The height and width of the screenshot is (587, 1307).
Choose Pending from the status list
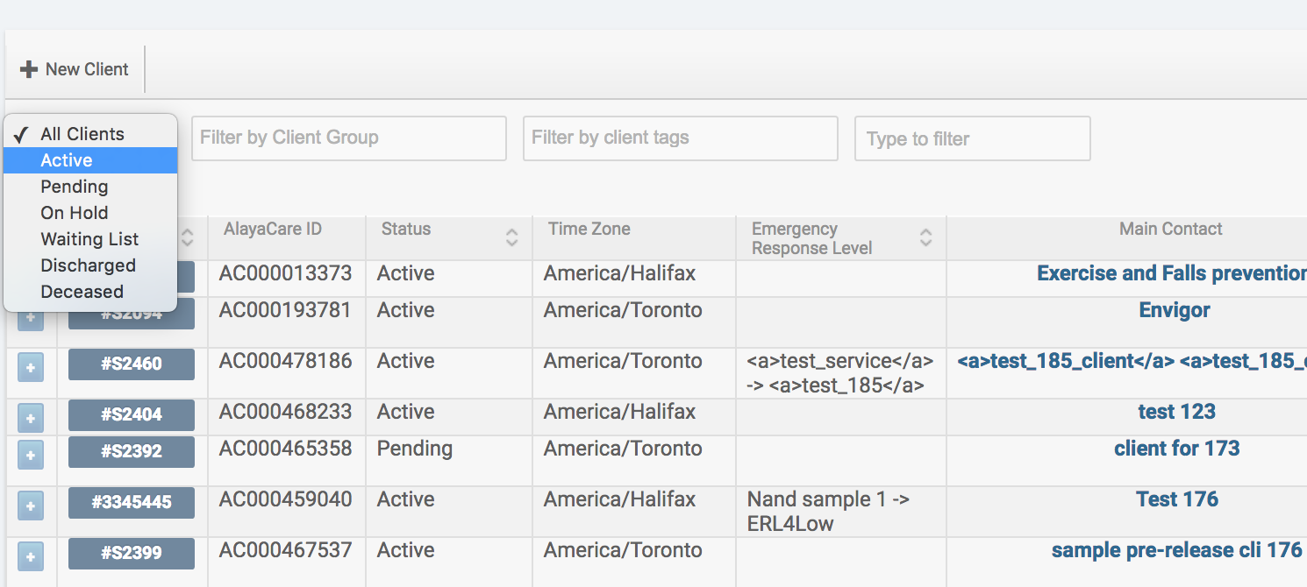point(75,187)
